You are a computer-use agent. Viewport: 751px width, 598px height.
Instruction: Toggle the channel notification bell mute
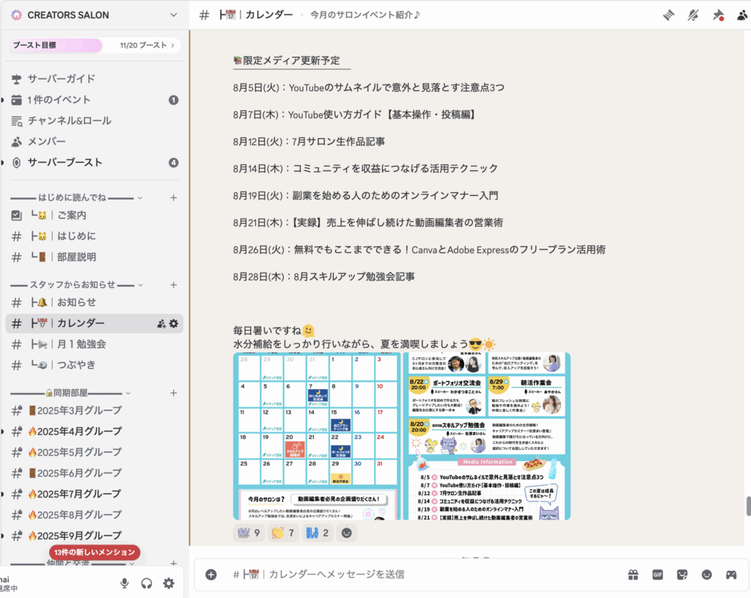693,15
